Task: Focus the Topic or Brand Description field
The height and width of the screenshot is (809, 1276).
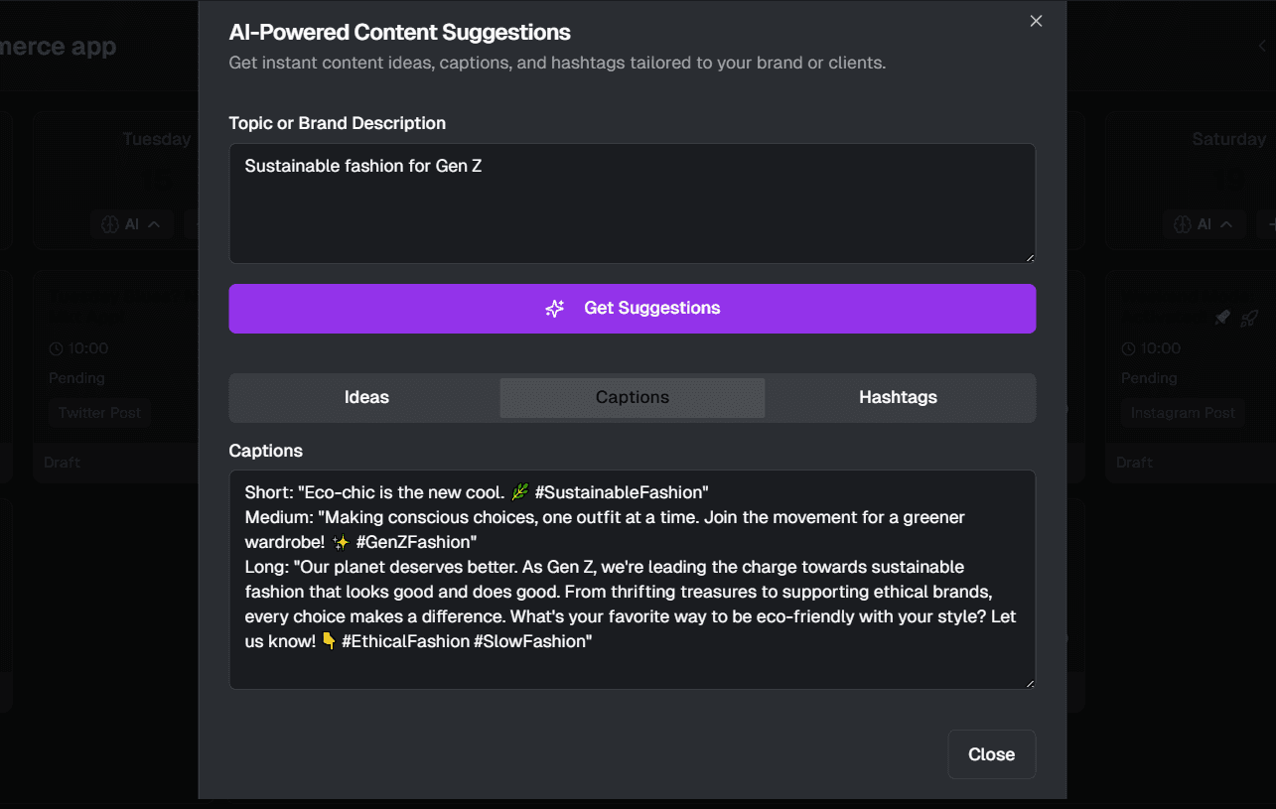Action: pyautogui.click(x=632, y=203)
